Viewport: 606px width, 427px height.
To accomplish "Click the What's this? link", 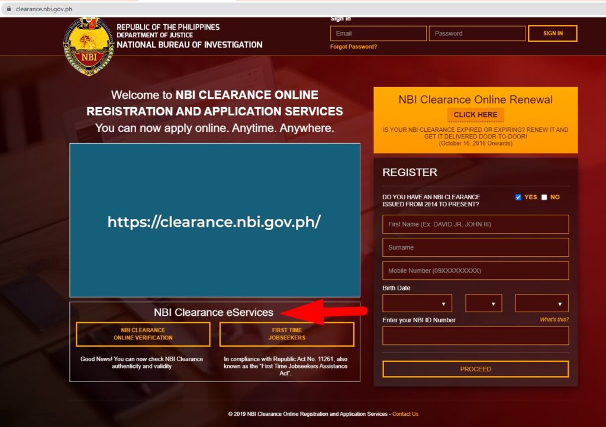I will click(x=555, y=318).
